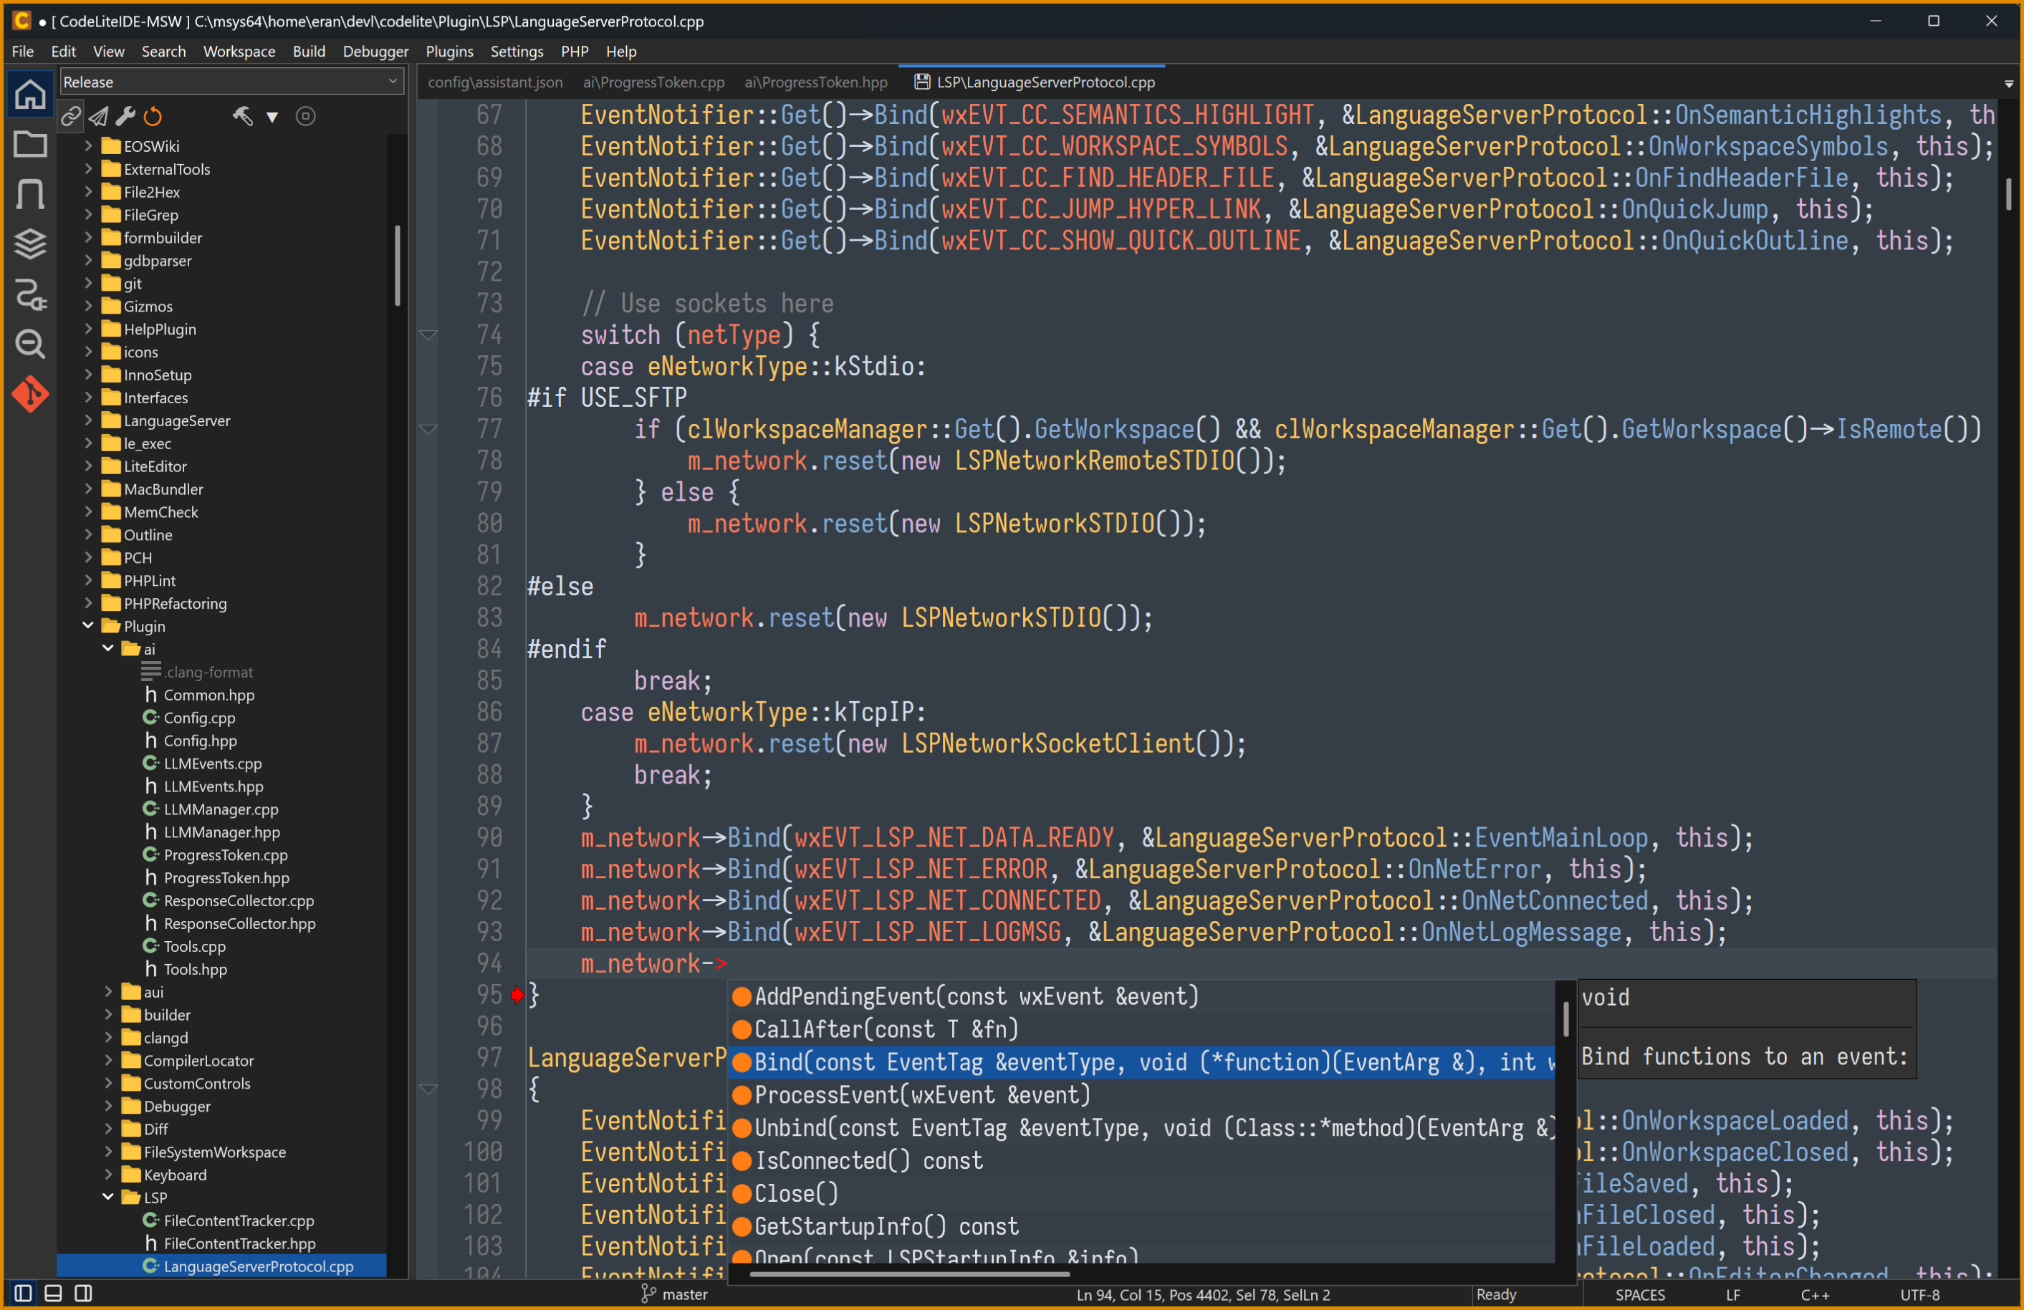Toggle the left sidebar pane visibility
Image resolution: width=2024 pixels, height=1310 pixels.
(x=21, y=1294)
